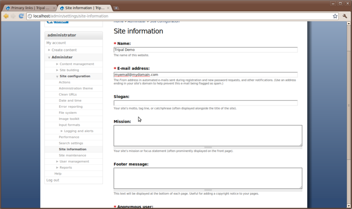352x209 pixels.
Task: Open File system settings
Action: (x=68, y=113)
